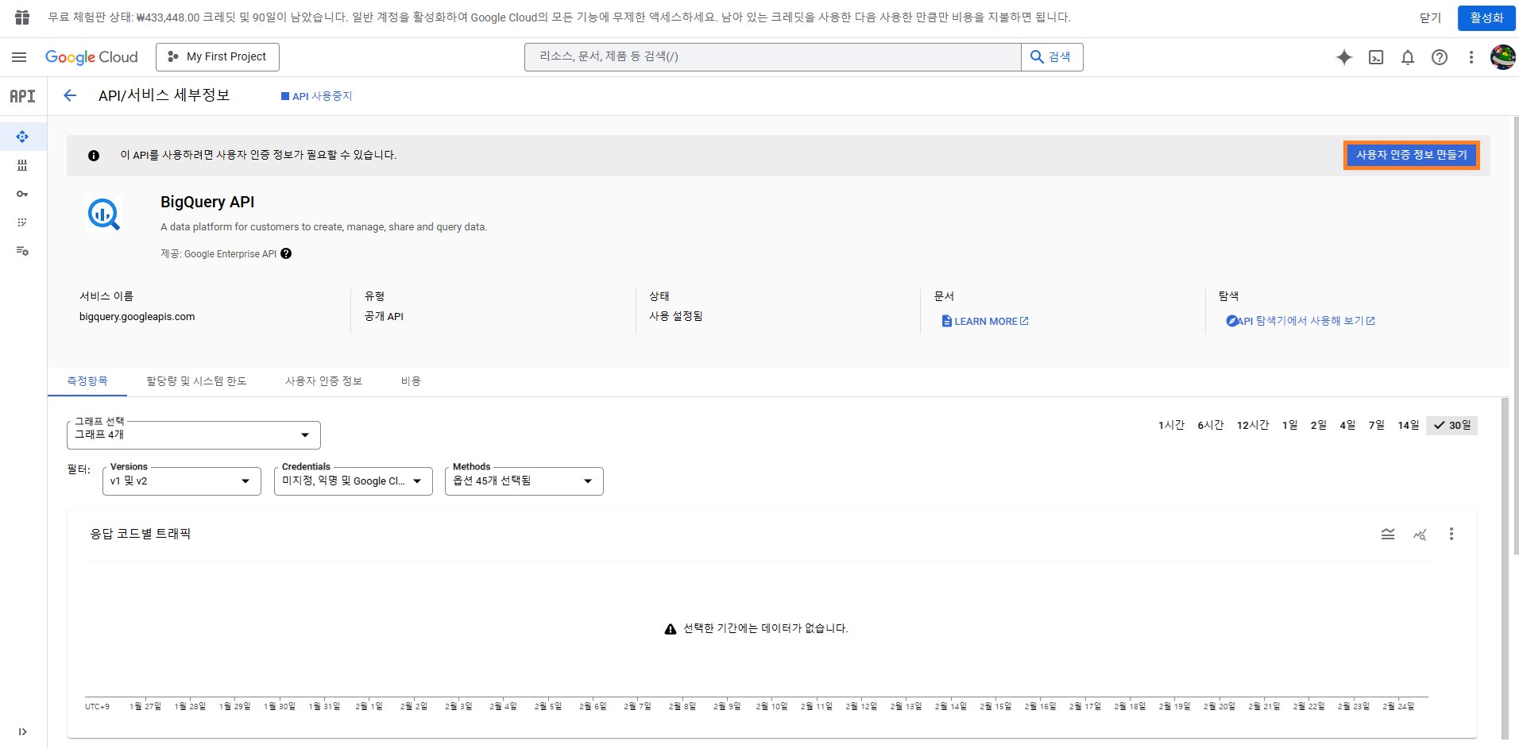
Task: Open the user account avatar
Action: 1502,57
